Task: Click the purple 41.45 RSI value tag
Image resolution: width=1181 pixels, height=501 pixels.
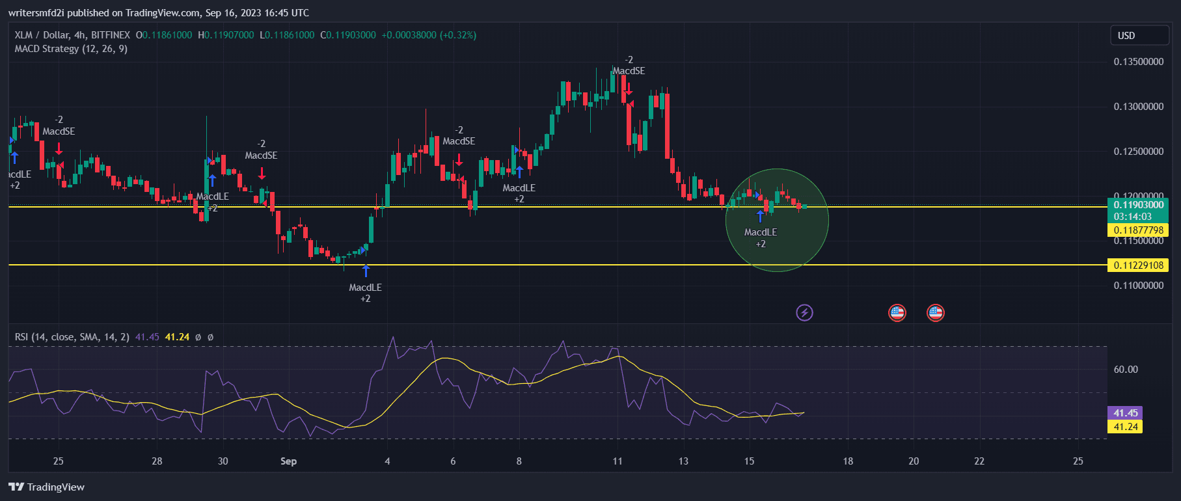Action: pos(1125,413)
